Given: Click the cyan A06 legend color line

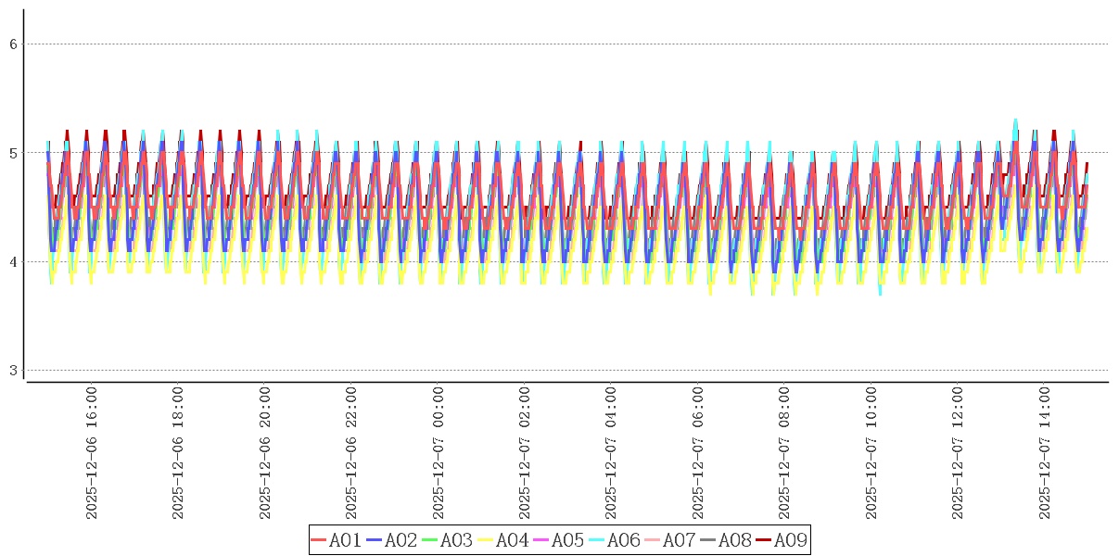Looking at the screenshot, I should click(596, 540).
